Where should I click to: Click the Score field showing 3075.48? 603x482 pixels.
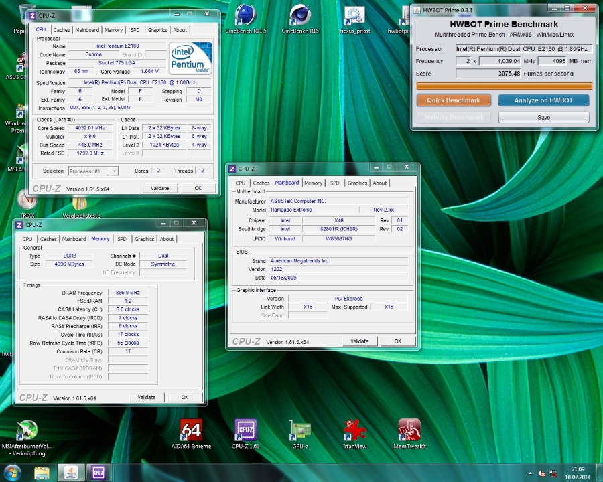[488, 74]
